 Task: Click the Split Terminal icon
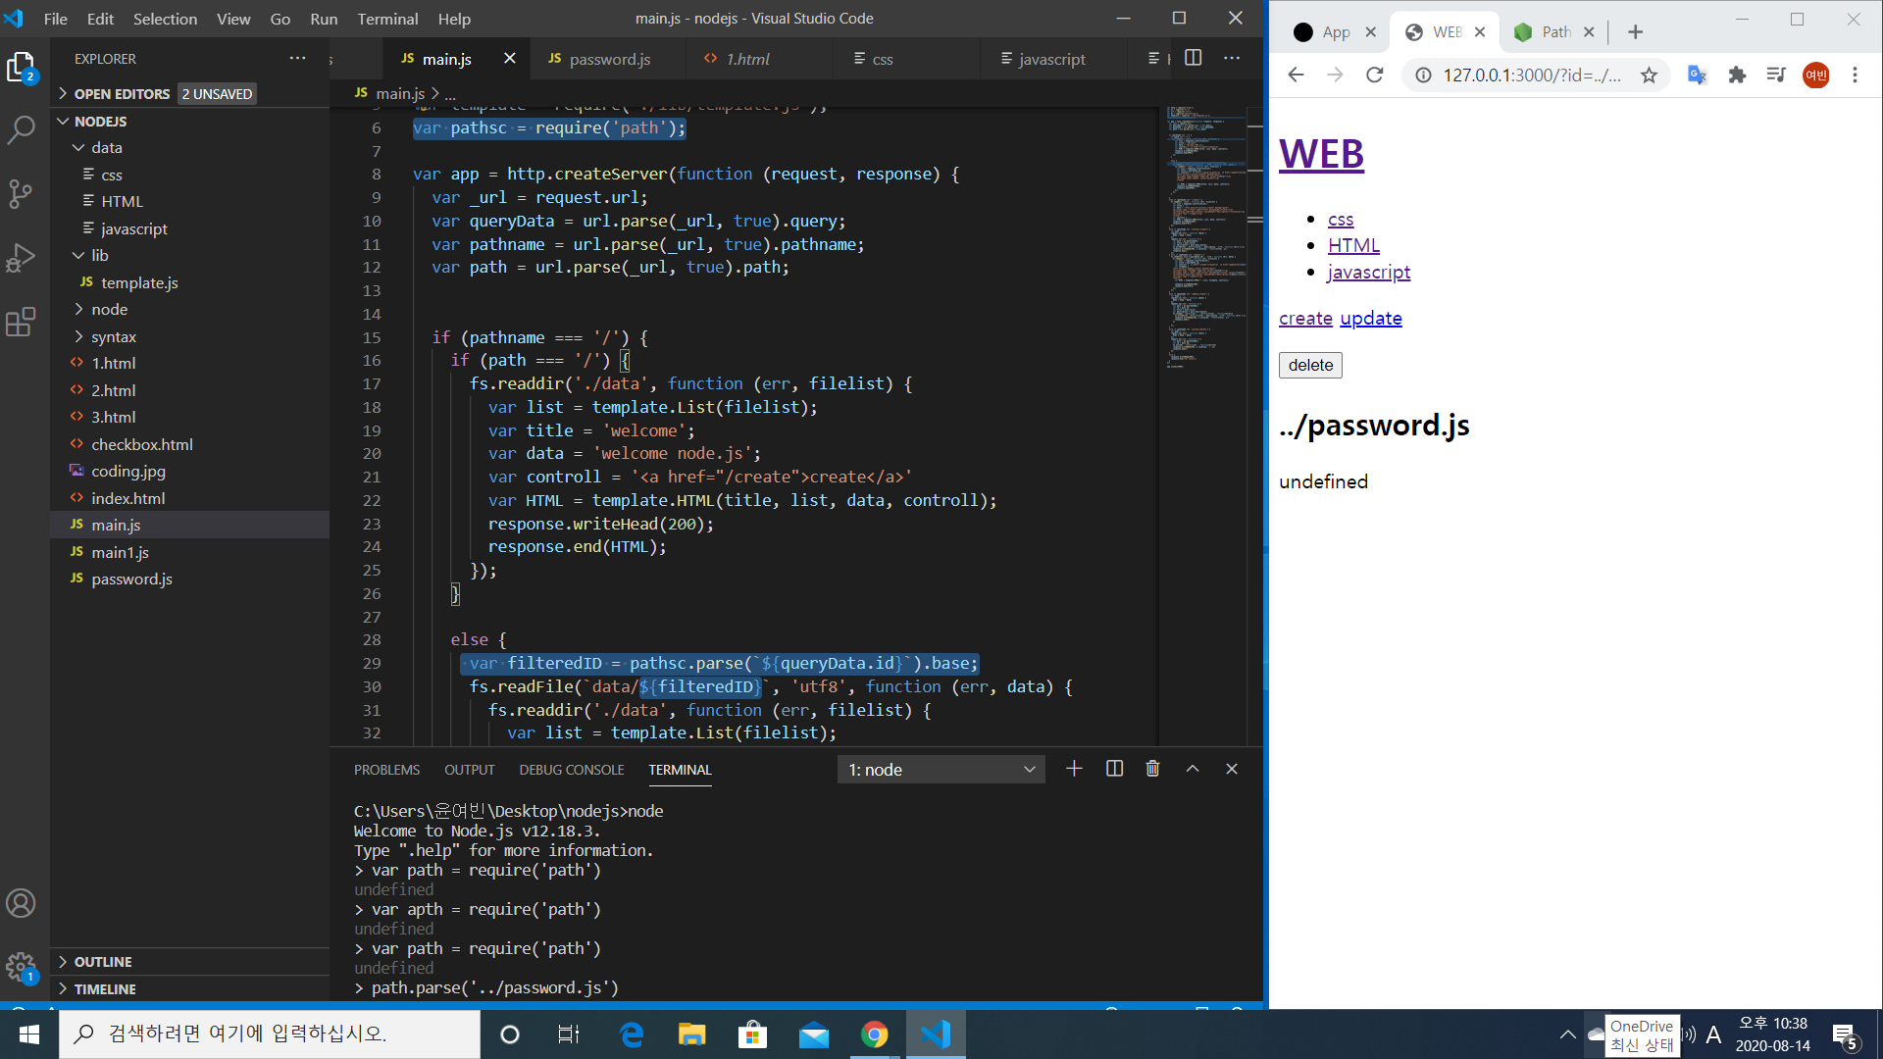1114,770
